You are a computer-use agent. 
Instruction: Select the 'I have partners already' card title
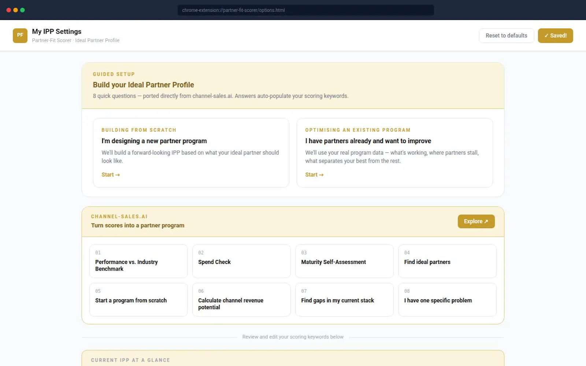pos(368,141)
